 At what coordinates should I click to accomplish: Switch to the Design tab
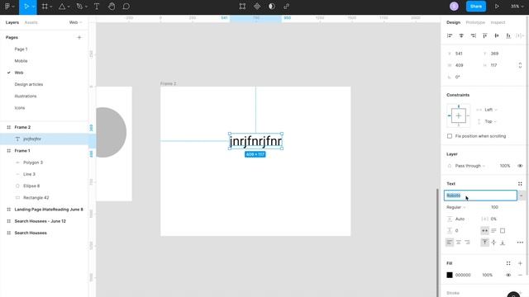coord(453,22)
